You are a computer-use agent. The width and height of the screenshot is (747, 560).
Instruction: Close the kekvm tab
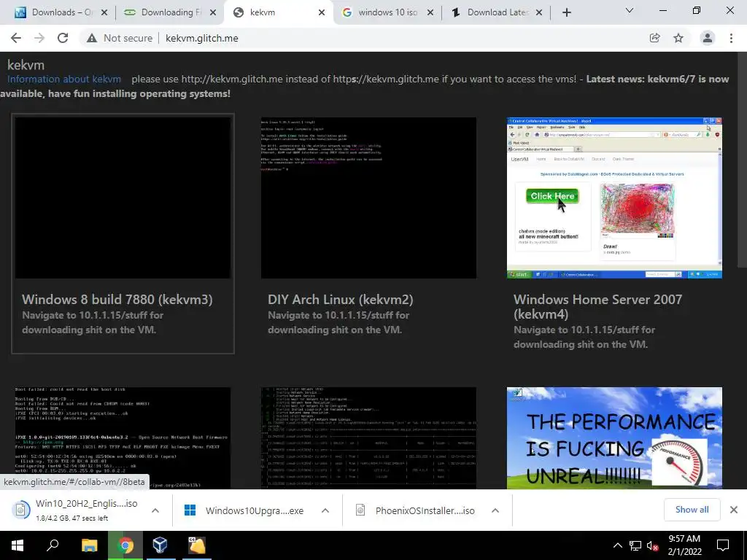[x=322, y=12]
